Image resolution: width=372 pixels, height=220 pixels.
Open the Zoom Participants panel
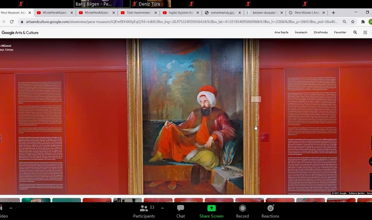(144, 211)
